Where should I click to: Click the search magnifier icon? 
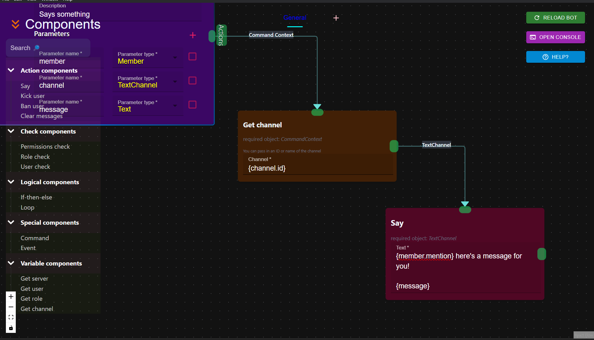tap(37, 48)
